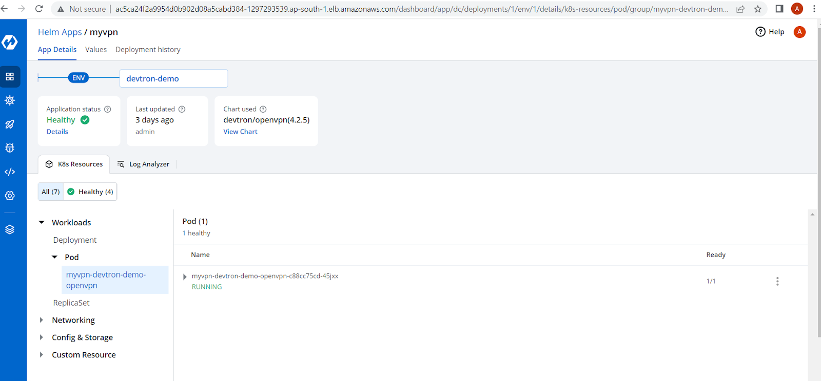Click info icon next to Application status
The image size is (821, 381).
(108, 109)
